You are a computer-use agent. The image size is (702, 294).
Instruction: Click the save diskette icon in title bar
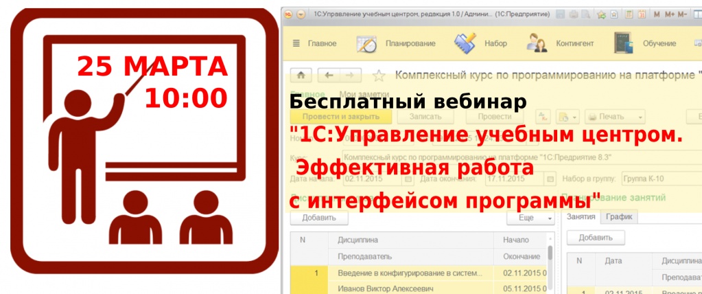point(560,14)
